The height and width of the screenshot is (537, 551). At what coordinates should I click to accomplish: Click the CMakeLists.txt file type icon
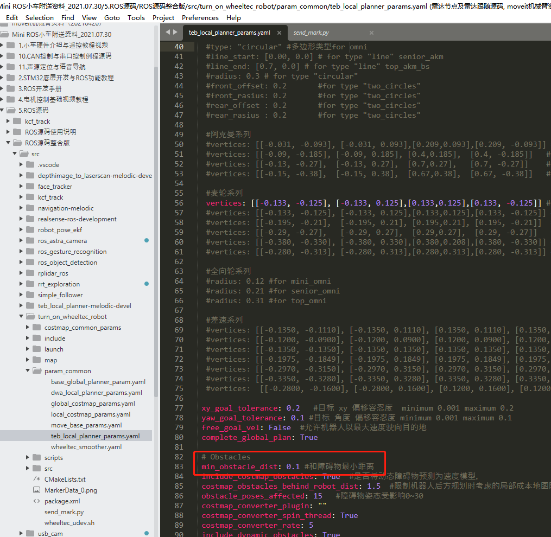point(36,480)
